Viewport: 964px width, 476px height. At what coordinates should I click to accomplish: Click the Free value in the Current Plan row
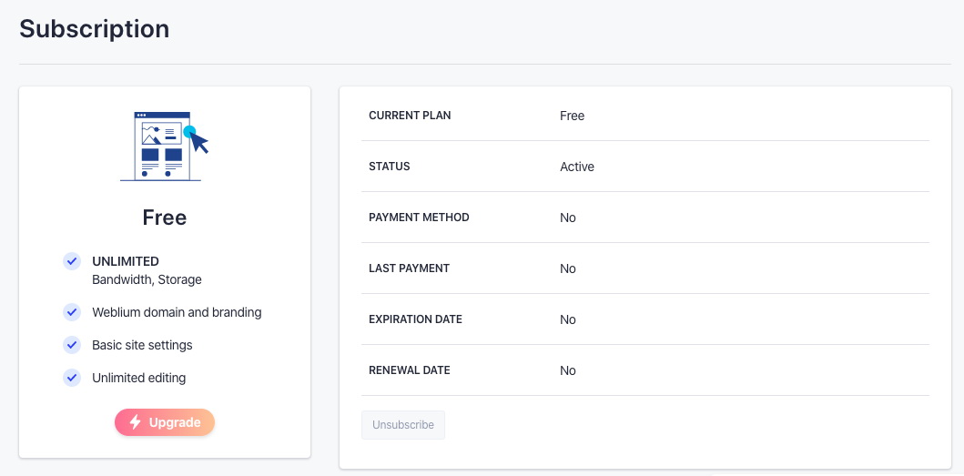572,116
